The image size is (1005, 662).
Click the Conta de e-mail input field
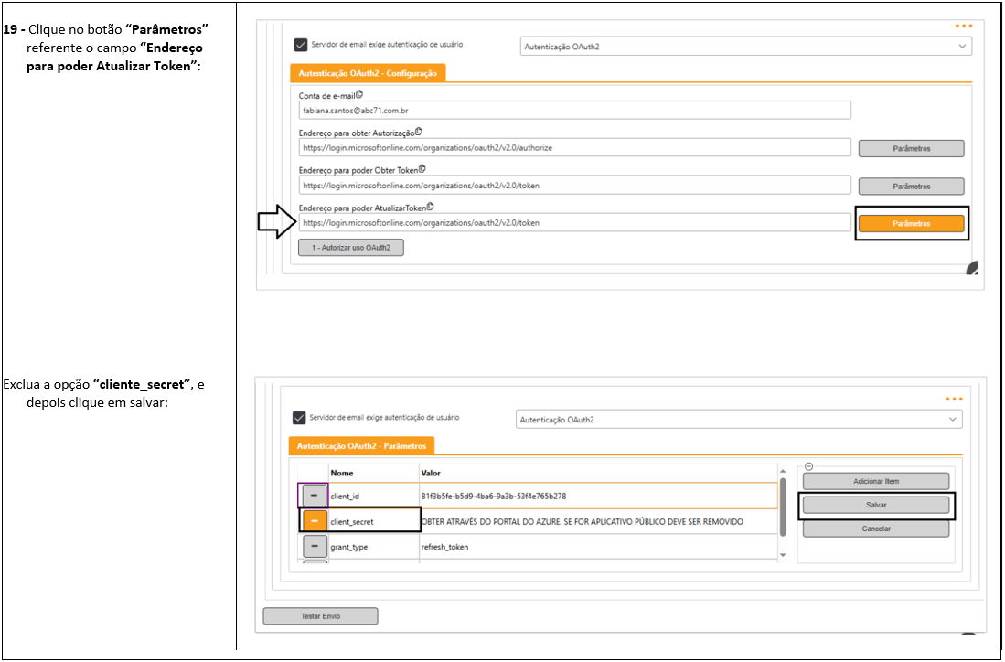pos(574,110)
